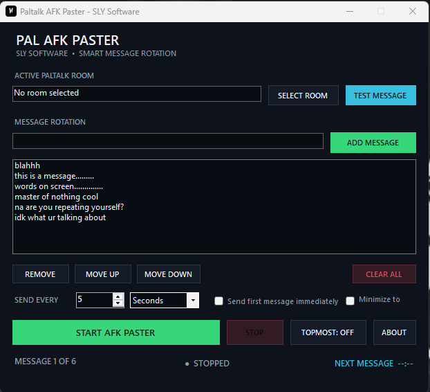Screen dimensions: 430x392
Task: Click Move Down button
Action: click(169, 274)
